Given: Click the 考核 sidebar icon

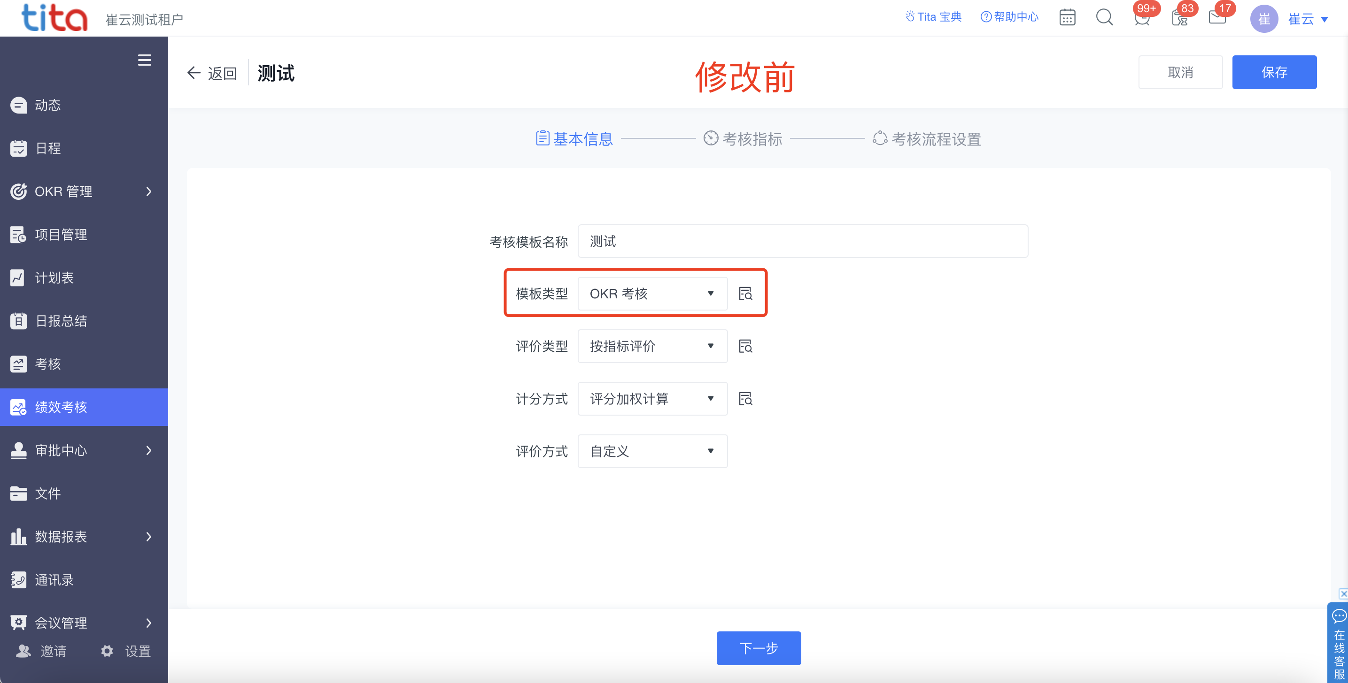Looking at the screenshot, I should click(x=19, y=364).
